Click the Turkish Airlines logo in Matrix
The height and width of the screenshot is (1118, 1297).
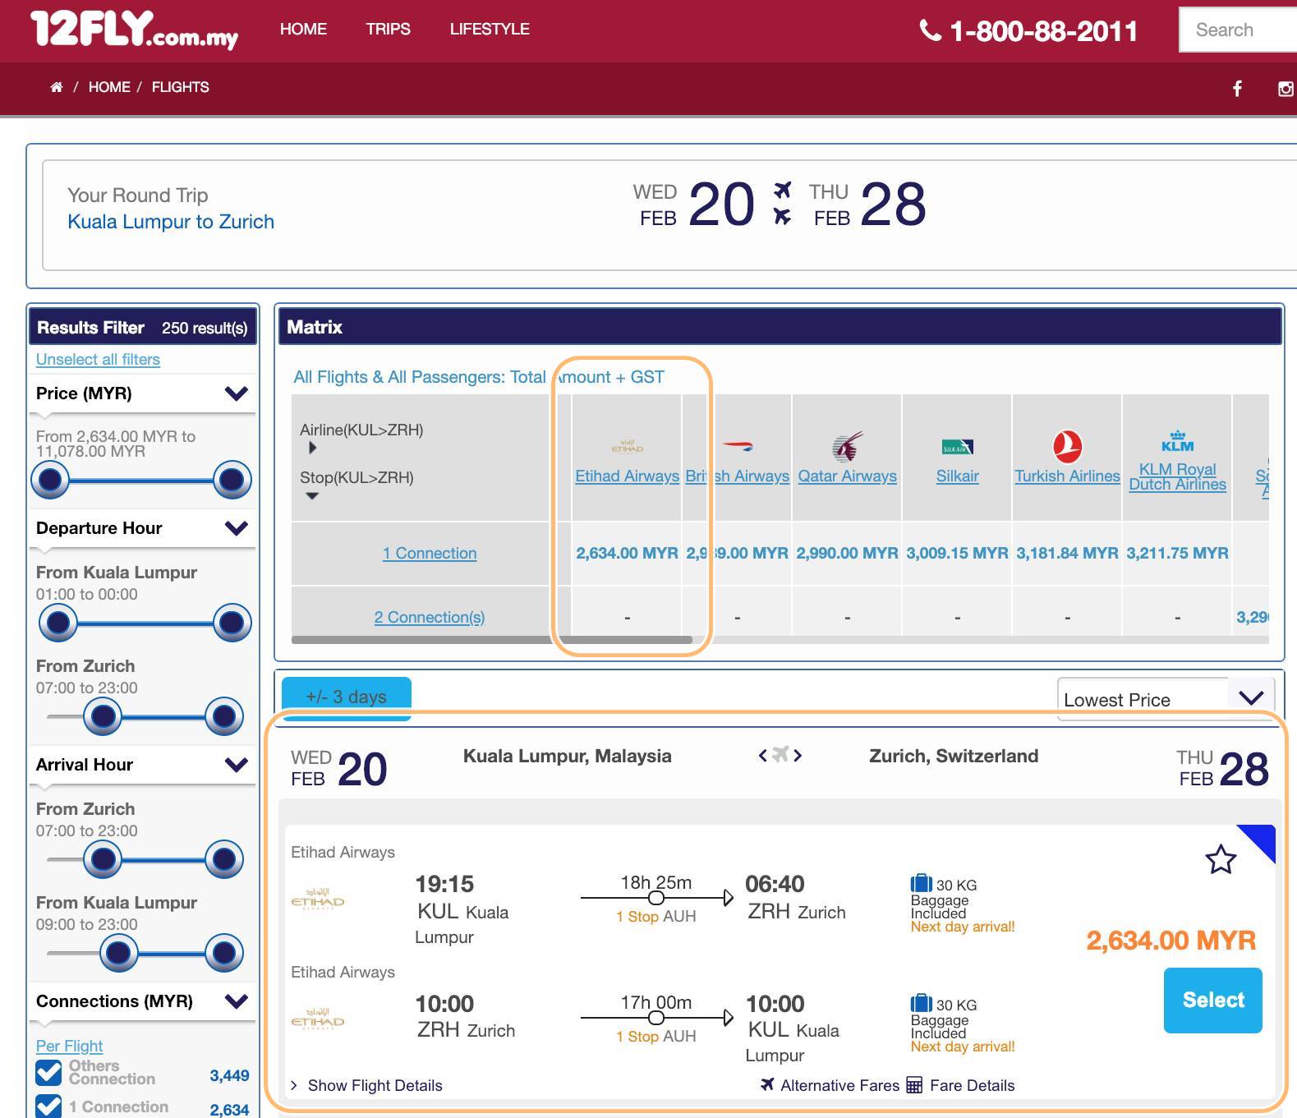tap(1067, 447)
